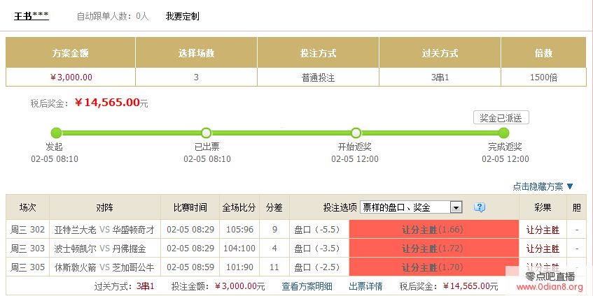This screenshot has height=296, width=593.
Task: Click the 选择场数 column header
Action: point(196,53)
